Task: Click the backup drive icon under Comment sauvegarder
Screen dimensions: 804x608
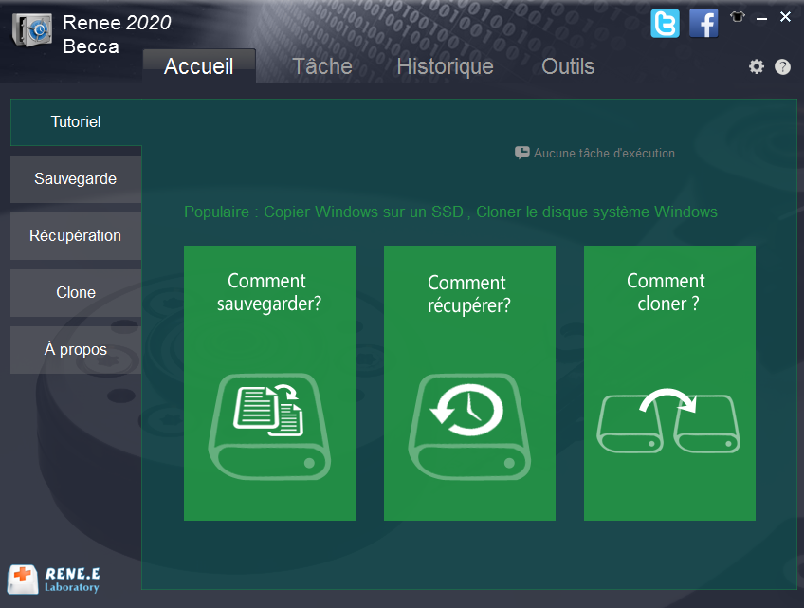Action: (269, 427)
